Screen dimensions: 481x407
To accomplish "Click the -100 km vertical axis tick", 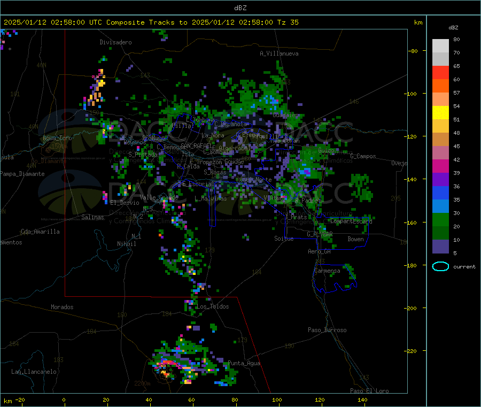I will 410,94.
